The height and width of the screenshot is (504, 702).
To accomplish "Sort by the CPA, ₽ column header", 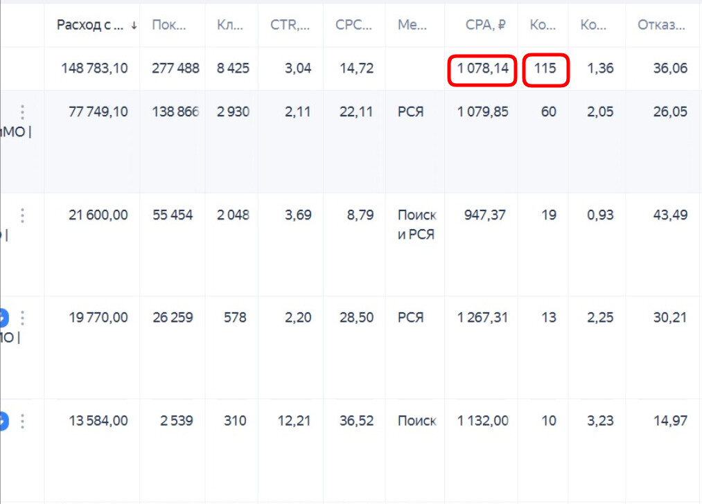I will point(485,25).
